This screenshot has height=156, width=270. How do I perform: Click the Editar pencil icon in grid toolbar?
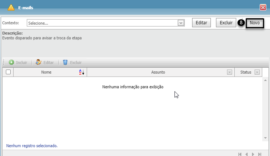pyautogui.click(x=39, y=62)
